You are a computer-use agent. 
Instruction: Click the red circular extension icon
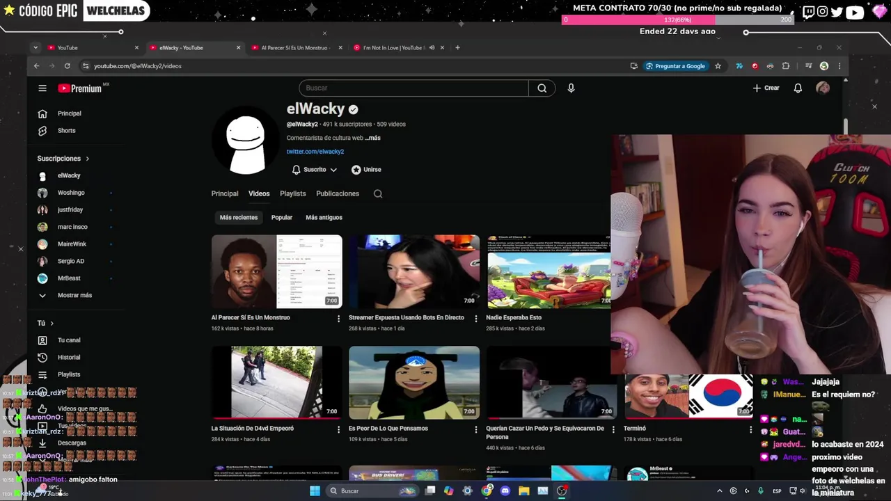(755, 66)
